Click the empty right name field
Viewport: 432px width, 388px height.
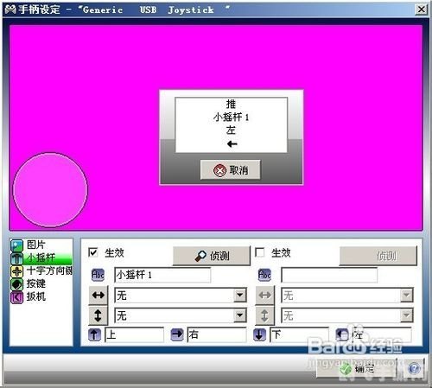click(329, 275)
